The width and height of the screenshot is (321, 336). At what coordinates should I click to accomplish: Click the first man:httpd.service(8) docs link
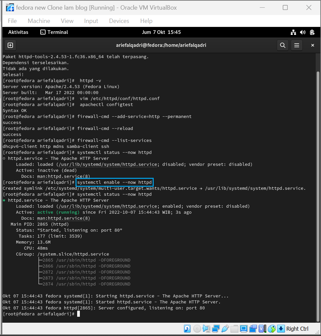point(64,176)
